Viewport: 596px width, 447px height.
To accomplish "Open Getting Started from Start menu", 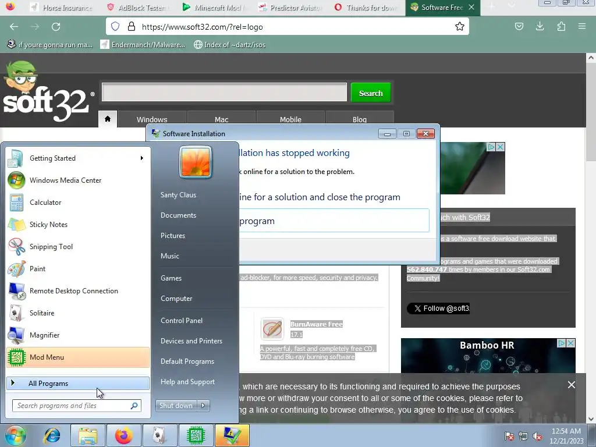I will click(x=78, y=158).
